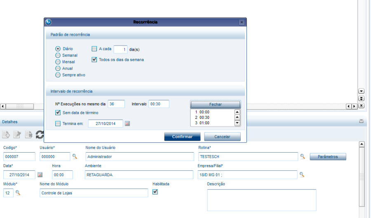Select the Diário recurrence option

click(58, 49)
